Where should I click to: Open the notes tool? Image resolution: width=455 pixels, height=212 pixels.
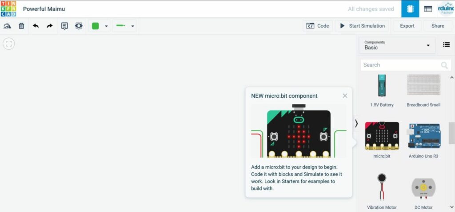coord(64,26)
